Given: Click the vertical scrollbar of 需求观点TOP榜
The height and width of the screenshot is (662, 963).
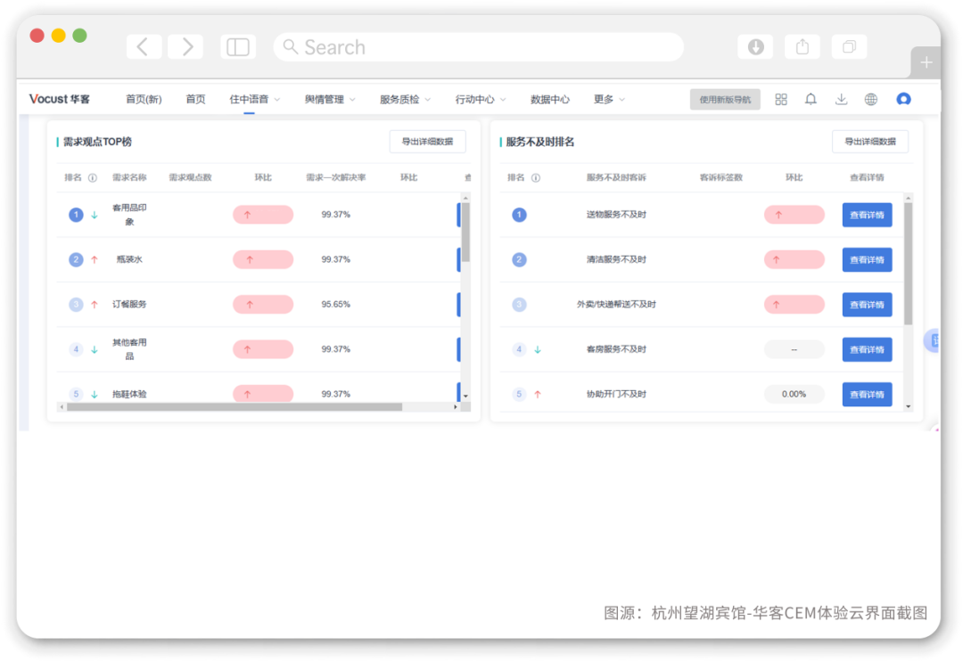Looking at the screenshot, I should tap(465, 233).
